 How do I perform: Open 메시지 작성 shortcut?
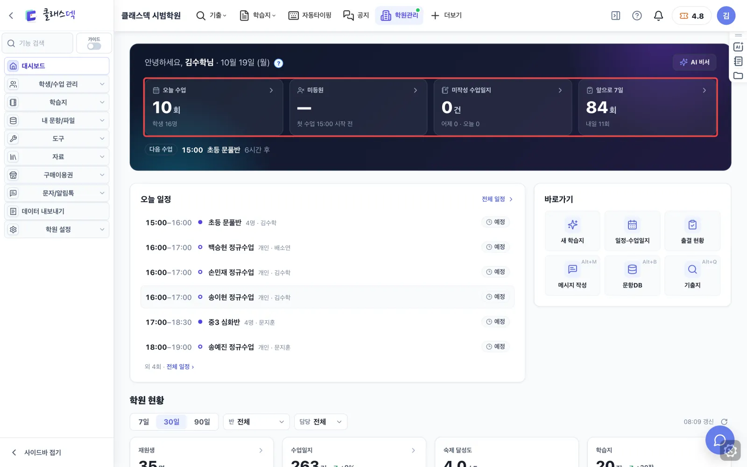point(572,276)
